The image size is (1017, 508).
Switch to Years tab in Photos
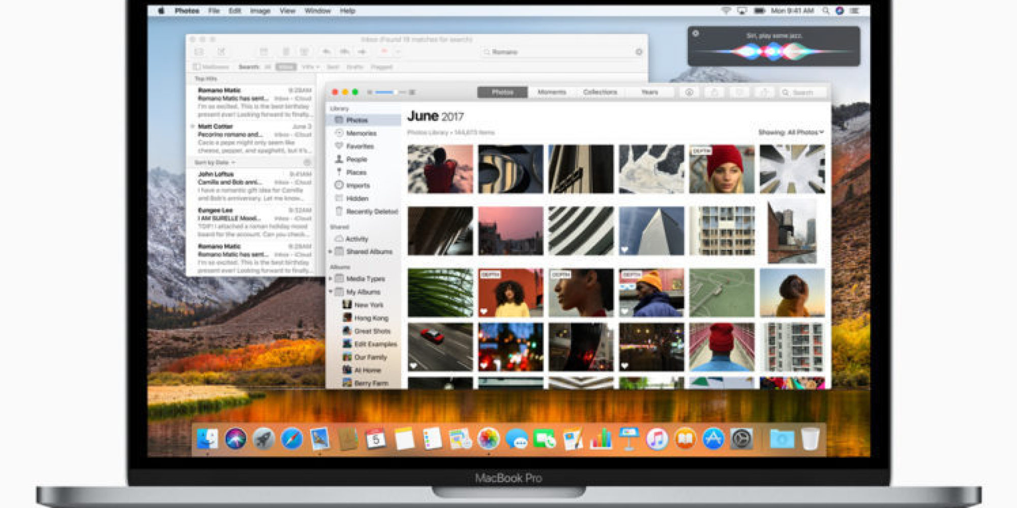649,92
